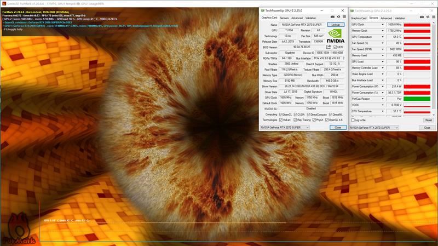438x246 pixels.
Task: Click the Sensors list vertical scrollbar
Action: (434, 67)
